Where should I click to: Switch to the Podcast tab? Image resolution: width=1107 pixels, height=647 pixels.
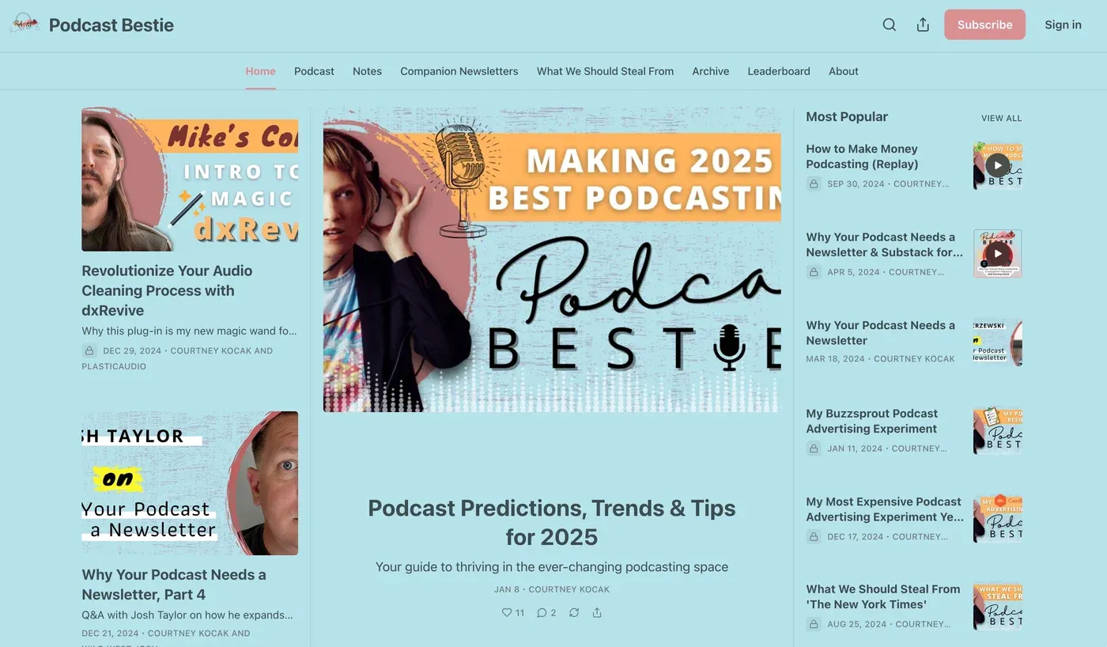click(314, 71)
